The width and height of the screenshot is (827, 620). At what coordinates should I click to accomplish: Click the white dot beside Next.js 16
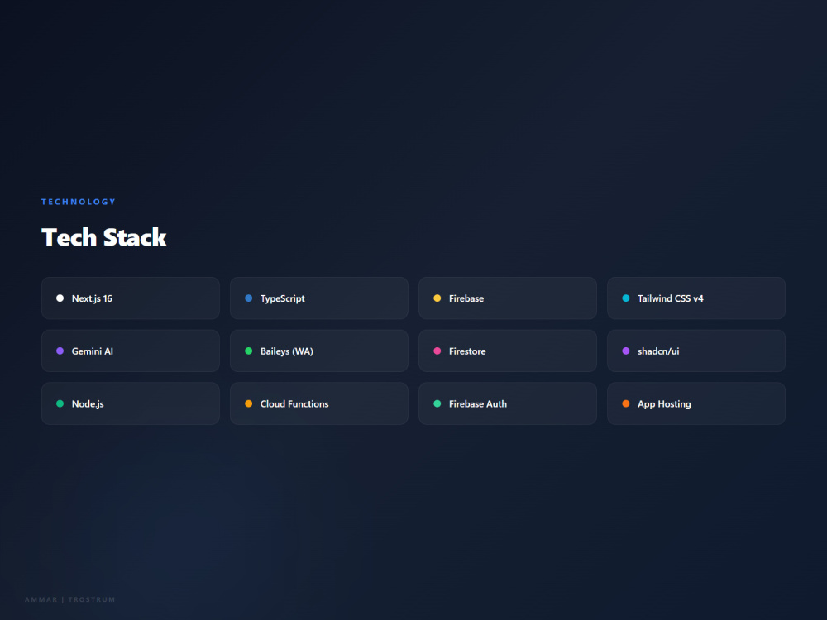click(60, 298)
